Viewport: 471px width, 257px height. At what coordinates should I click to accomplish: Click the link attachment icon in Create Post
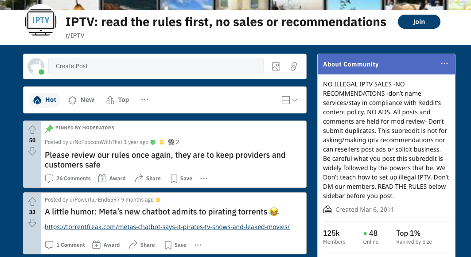(293, 66)
